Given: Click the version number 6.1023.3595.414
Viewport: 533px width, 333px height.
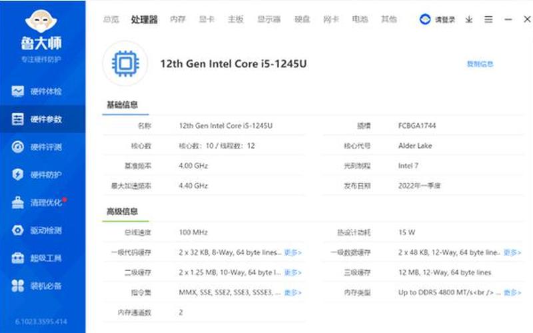Looking at the screenshot, I should click(x=41, y=322).
